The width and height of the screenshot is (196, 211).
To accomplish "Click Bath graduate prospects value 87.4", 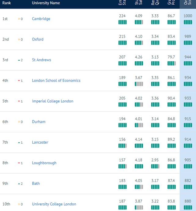I will pos(171,181).
